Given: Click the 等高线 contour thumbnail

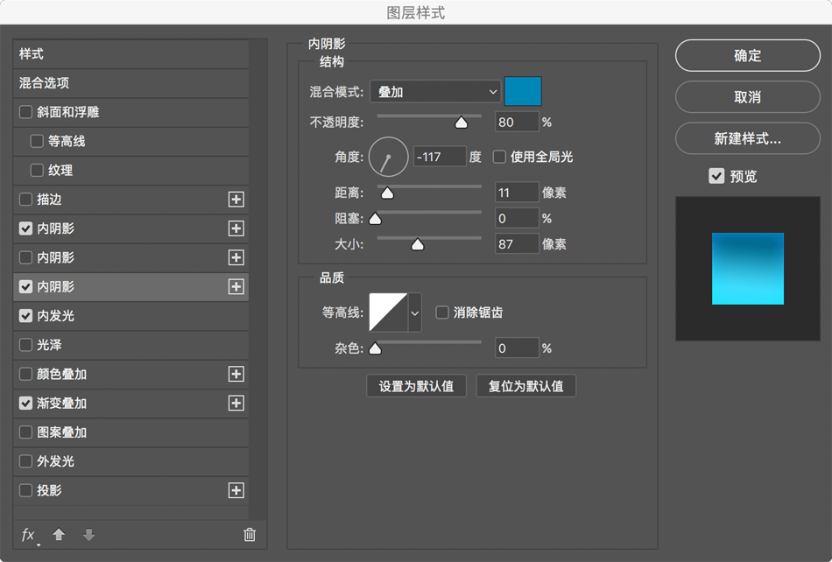Looking at the screenshot, I should pos(388,313).
